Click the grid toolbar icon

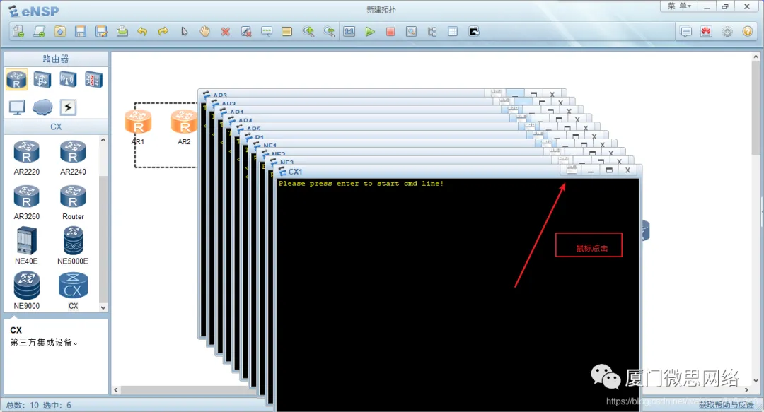[x=453, y=32]
